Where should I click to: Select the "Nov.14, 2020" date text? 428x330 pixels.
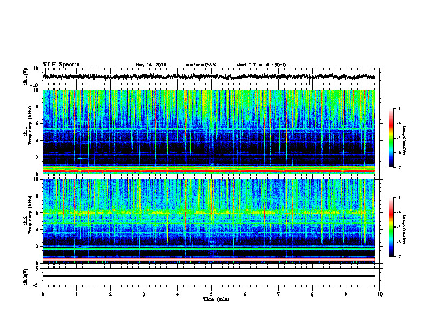(x=151, y=65)
